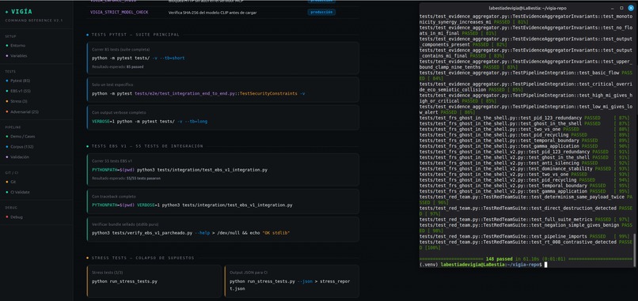Click the 'Tests Pytest — Suite Principal' heading
638x301 pixels.
point(135,35)
